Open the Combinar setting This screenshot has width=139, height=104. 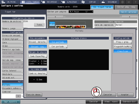(x=12, y=92)
